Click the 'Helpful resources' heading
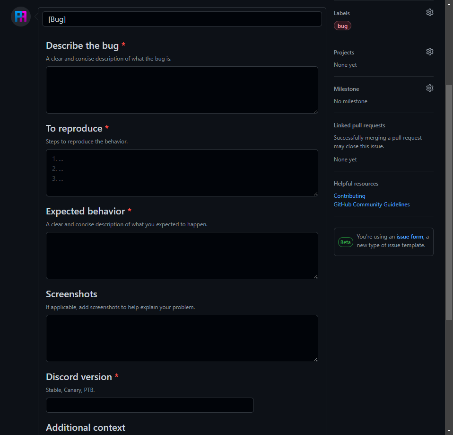 pyautogui.click(x=356, y=184)
